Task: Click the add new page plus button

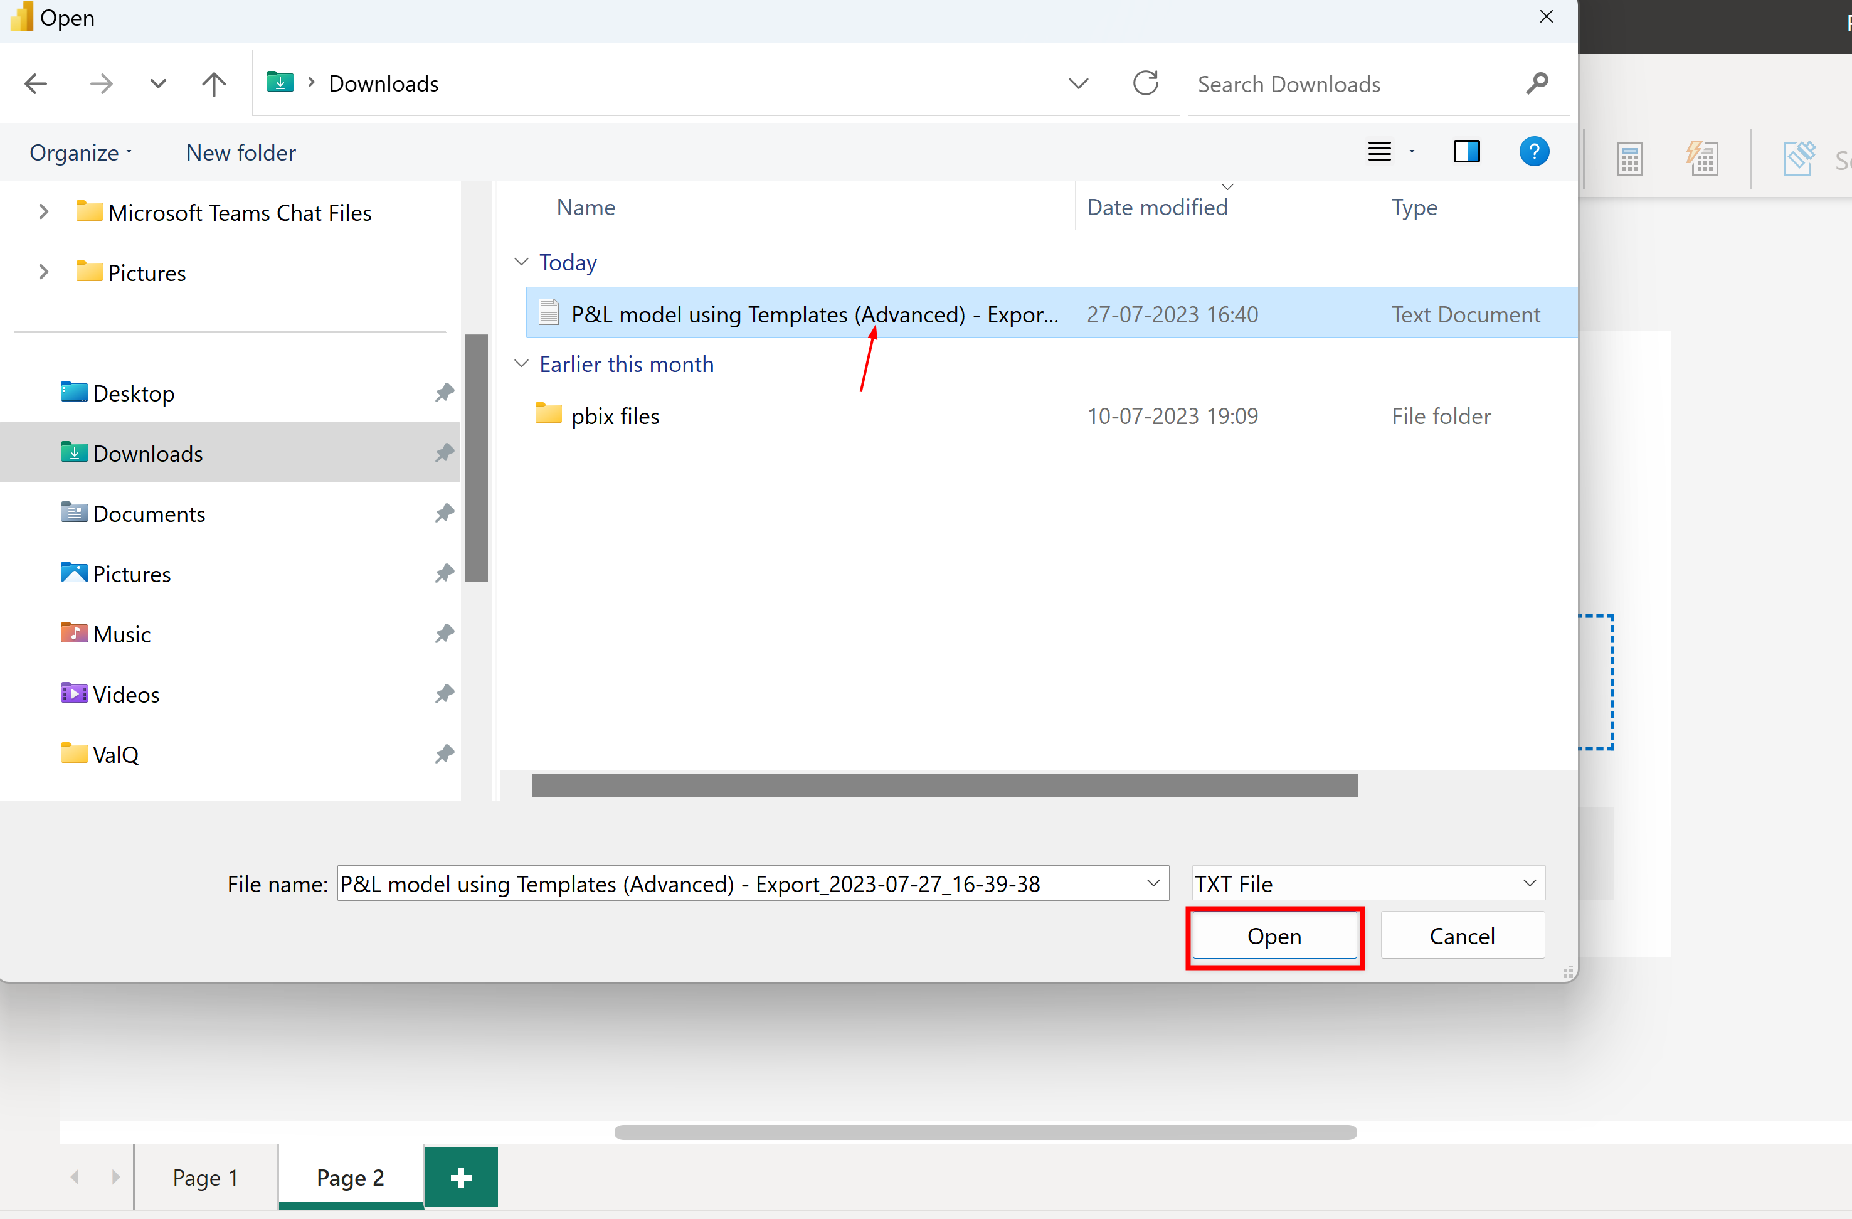Action: click(x=461, y=1177)
